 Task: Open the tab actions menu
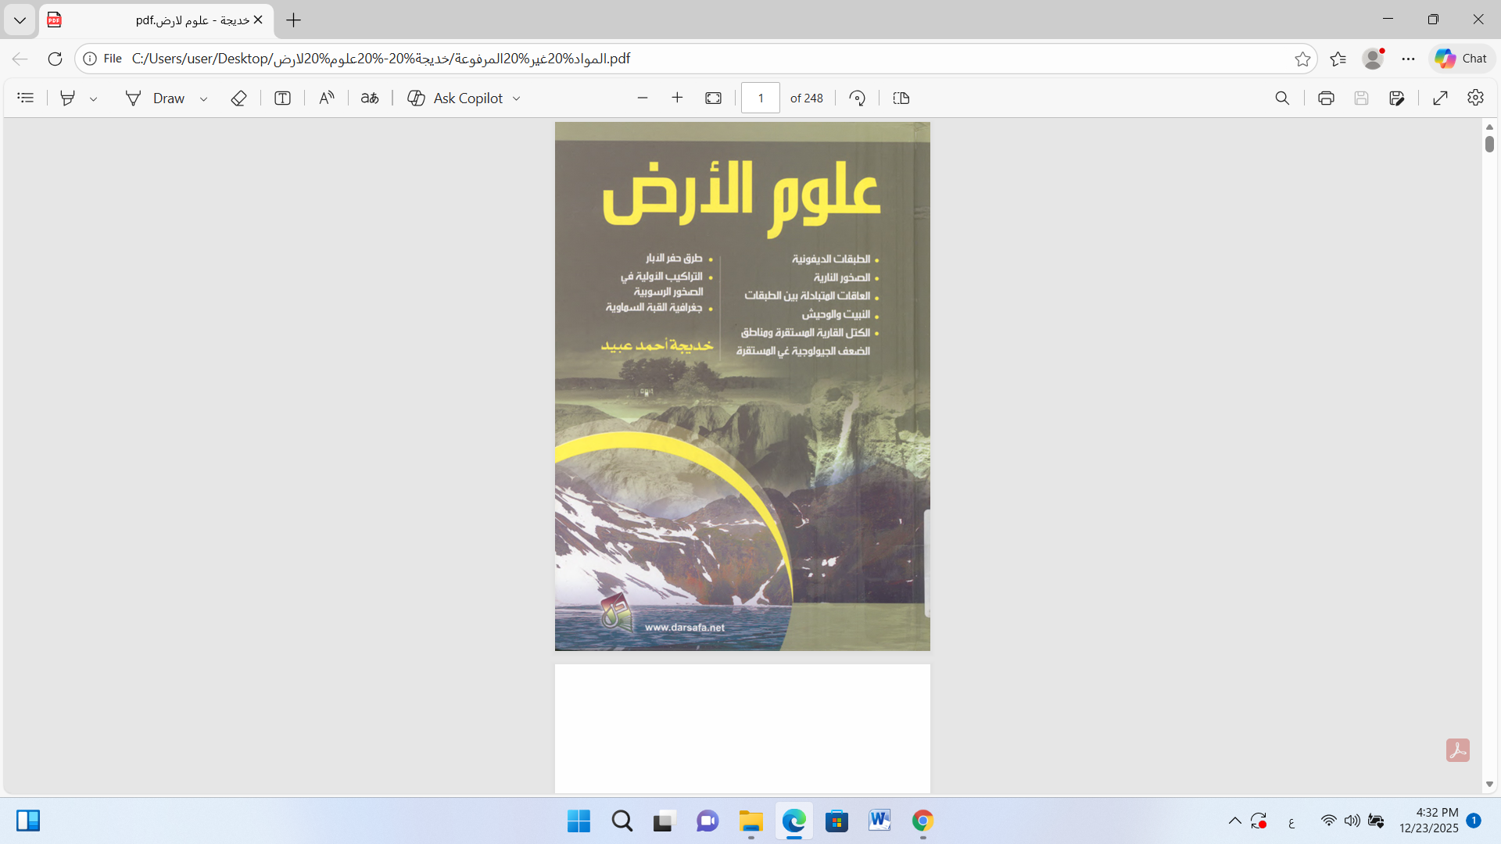[x=20, y=20]
